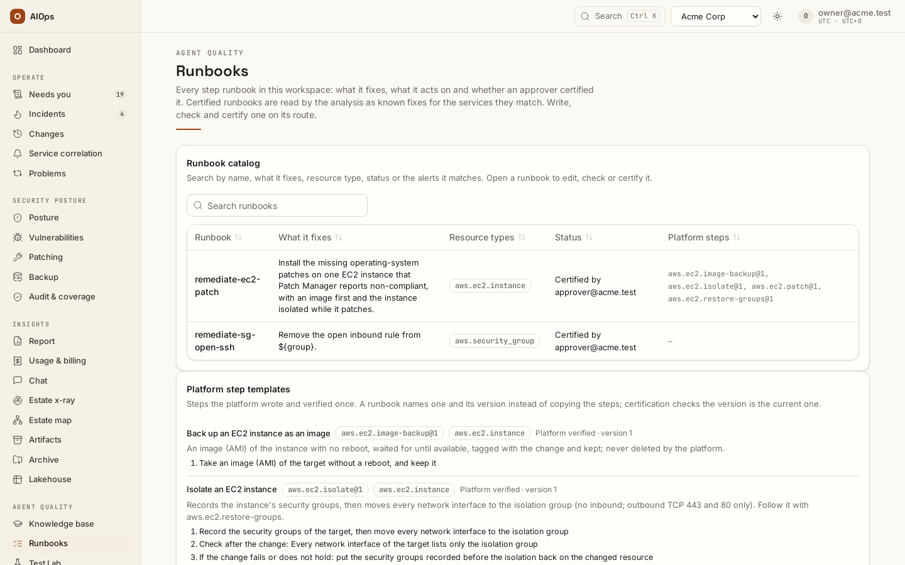Open the Runbooks sidebar link
This screenshot has width=905, height=565.
click(70, 543)
